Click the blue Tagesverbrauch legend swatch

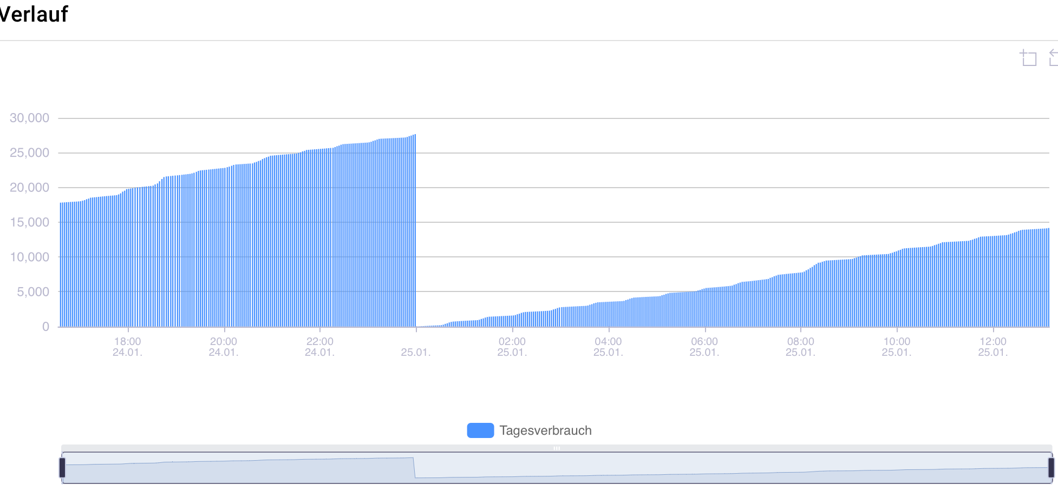tap(480, 430)
